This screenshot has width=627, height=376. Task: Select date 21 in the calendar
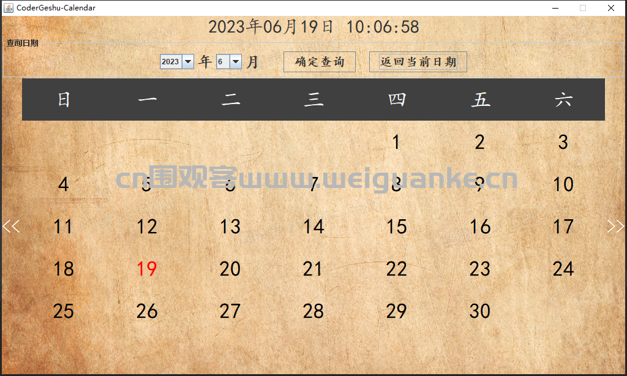click(x=312, y=269)
